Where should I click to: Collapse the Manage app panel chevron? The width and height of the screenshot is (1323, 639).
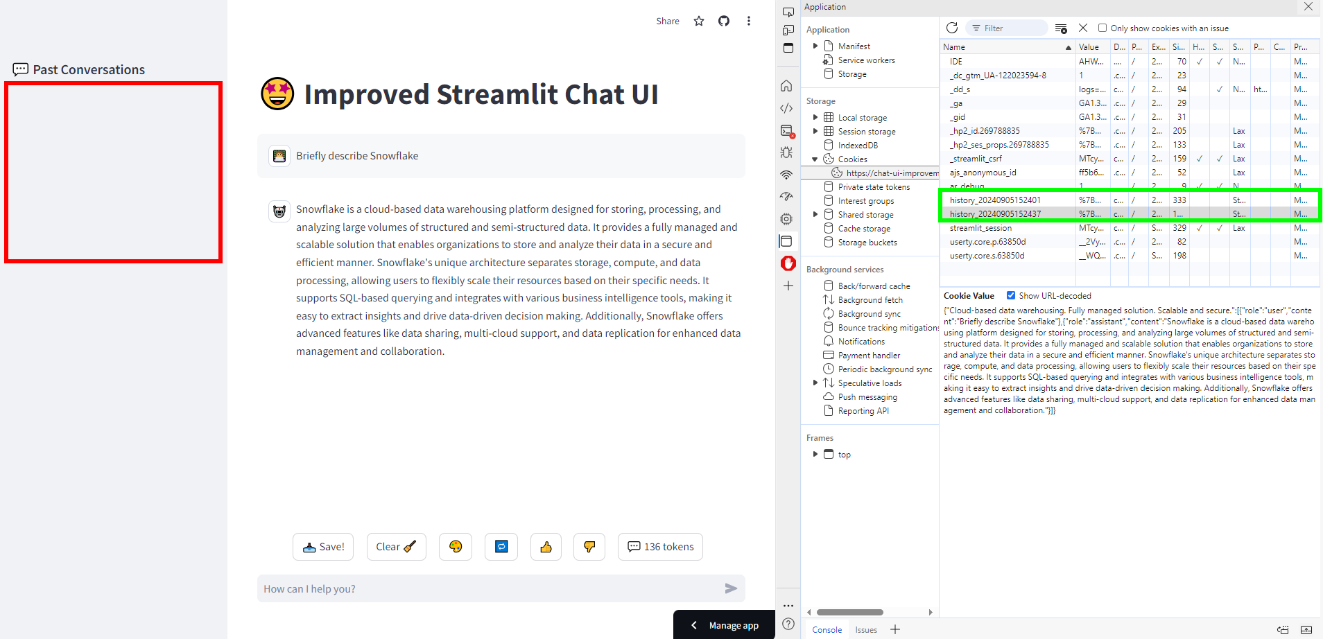[x=694, y=625]
